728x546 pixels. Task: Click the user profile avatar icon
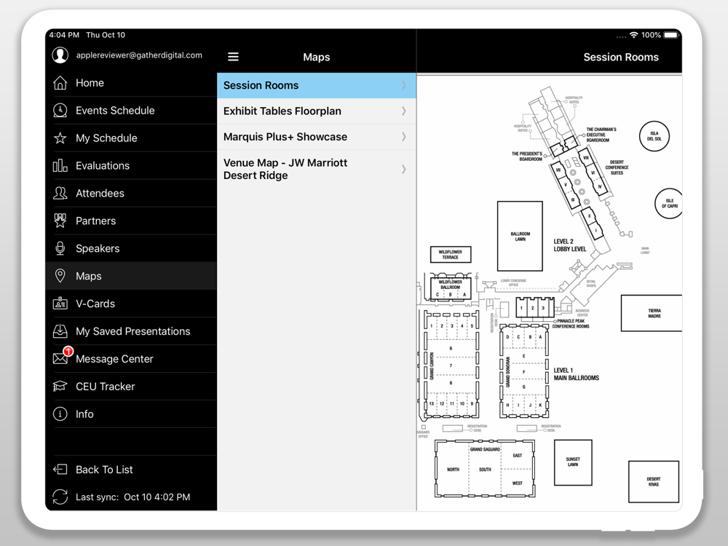[x=60, y=55]
